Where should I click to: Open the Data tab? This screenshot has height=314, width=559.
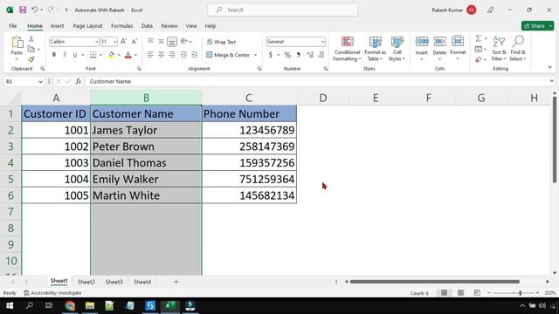click(x=147, y=26)
